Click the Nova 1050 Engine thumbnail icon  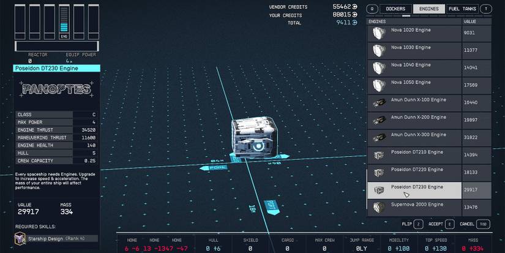(378, 85)
